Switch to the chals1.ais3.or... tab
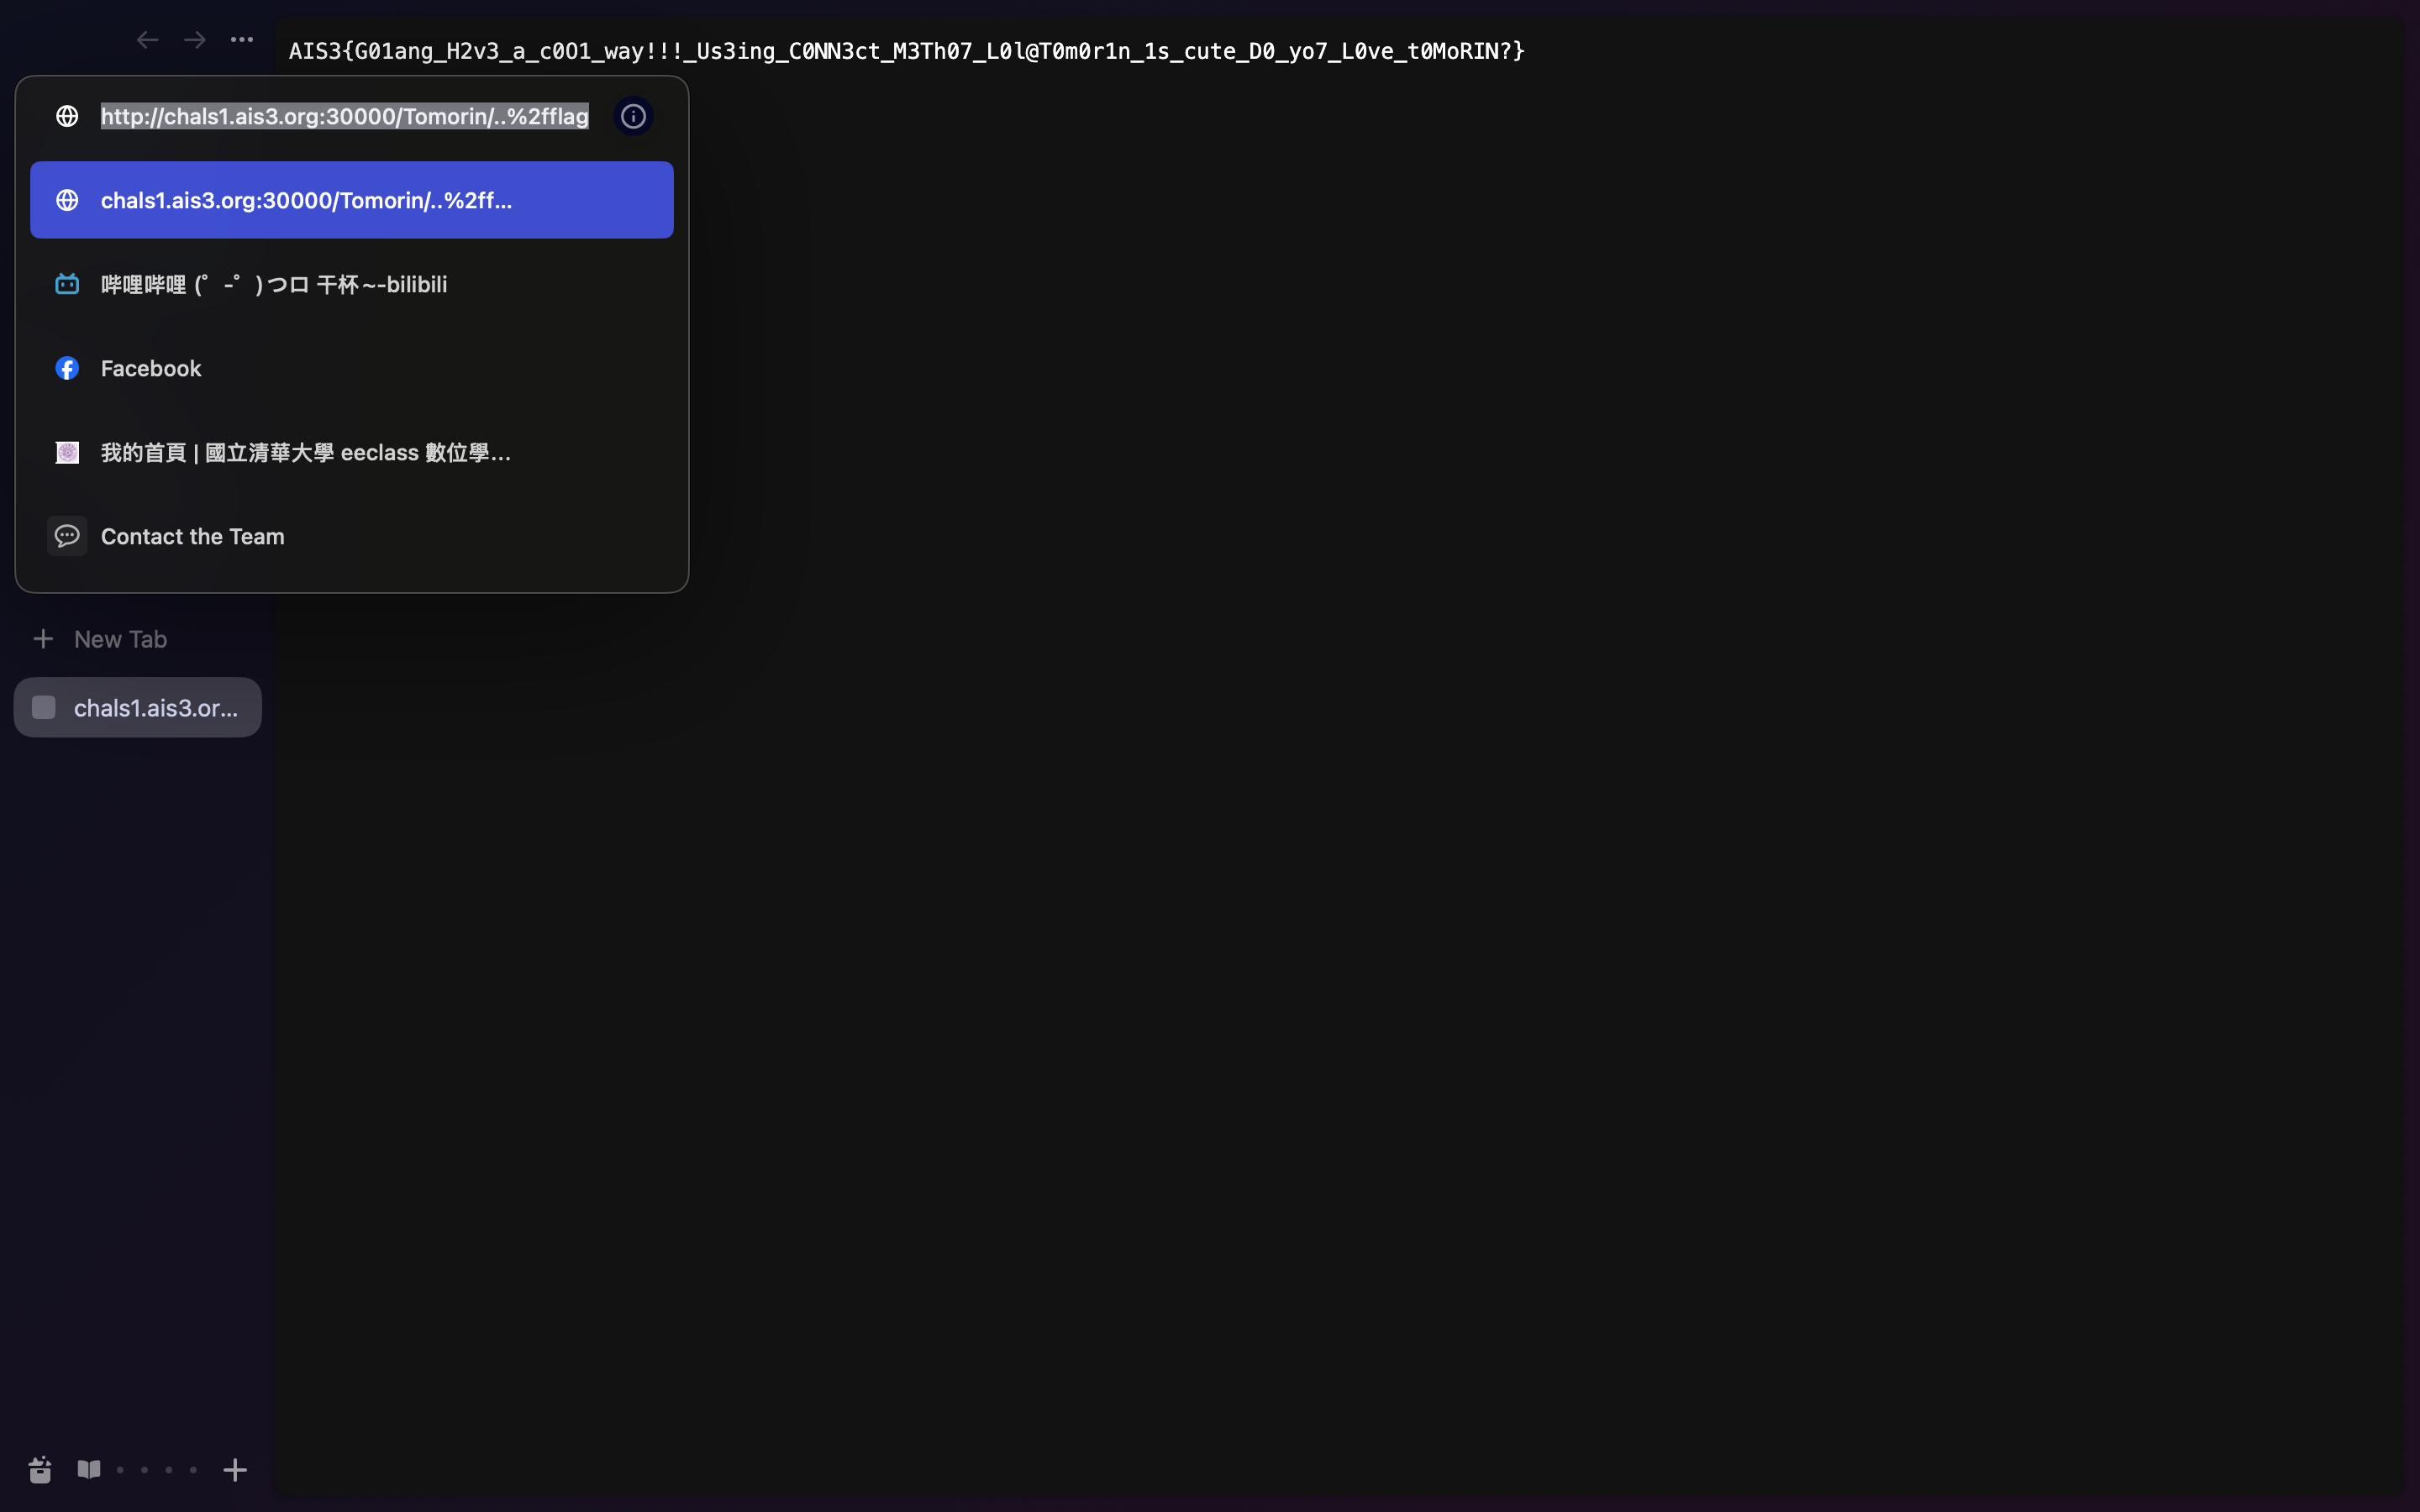Image resolution: width=2420 pixels, height=1512 pixels. [138, 707]
